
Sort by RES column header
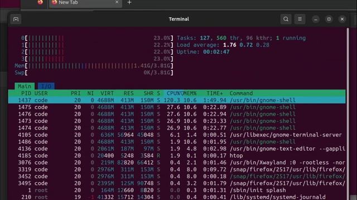point(129,93)
